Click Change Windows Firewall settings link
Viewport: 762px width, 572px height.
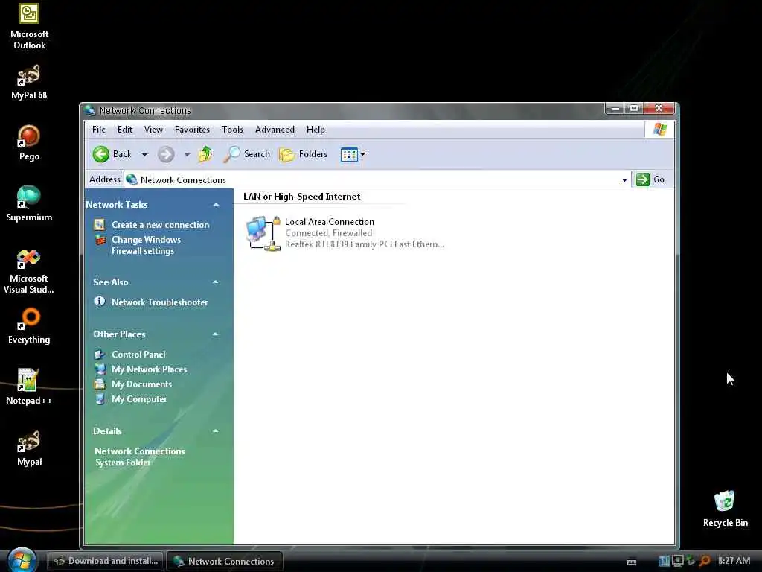pos(147,245)
